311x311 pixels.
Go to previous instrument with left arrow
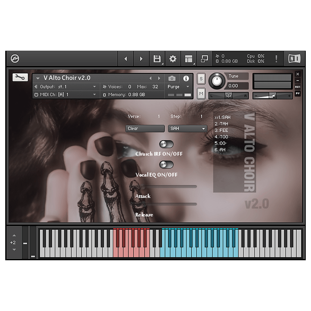coord(125,59)
